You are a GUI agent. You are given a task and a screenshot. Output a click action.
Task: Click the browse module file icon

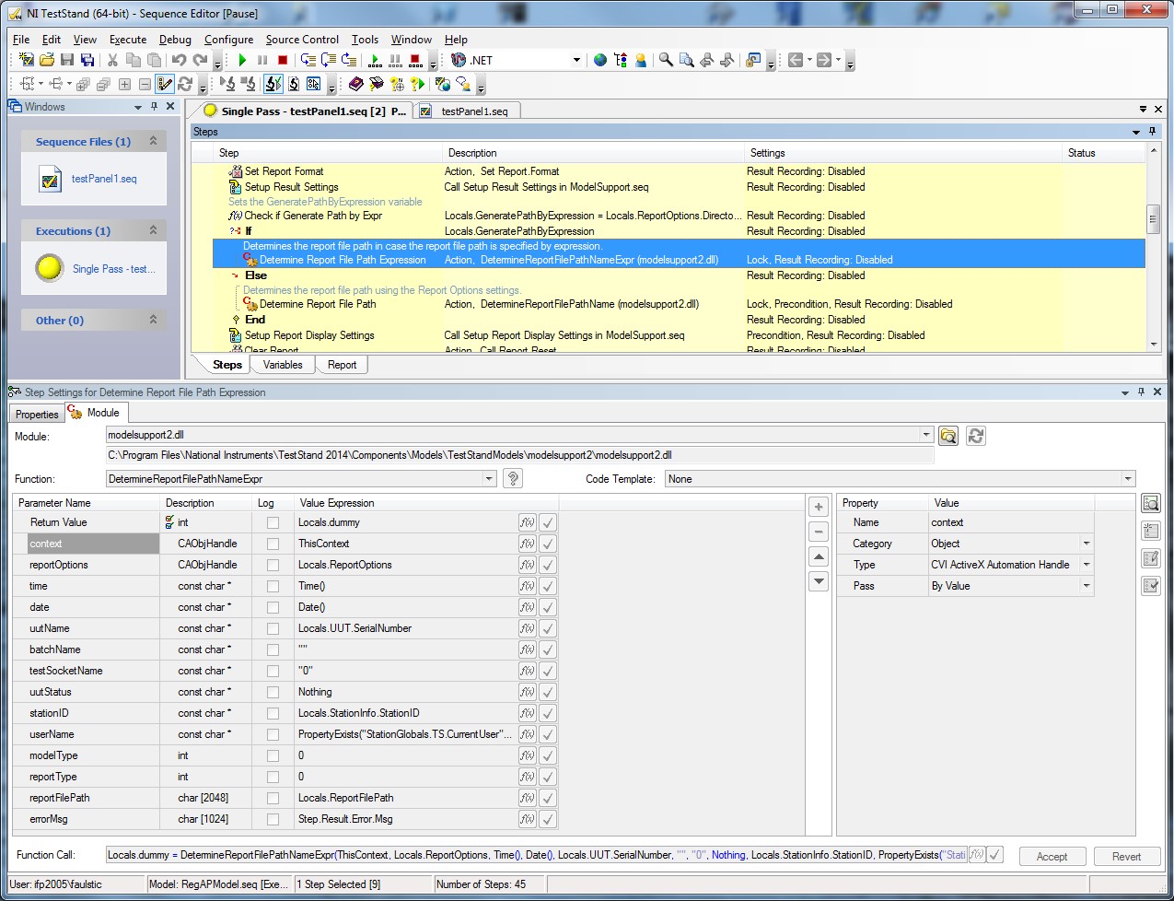[x=948, y=436]
